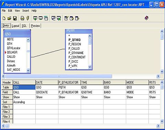Save the report with the floppy disk icon

point(15,18)
